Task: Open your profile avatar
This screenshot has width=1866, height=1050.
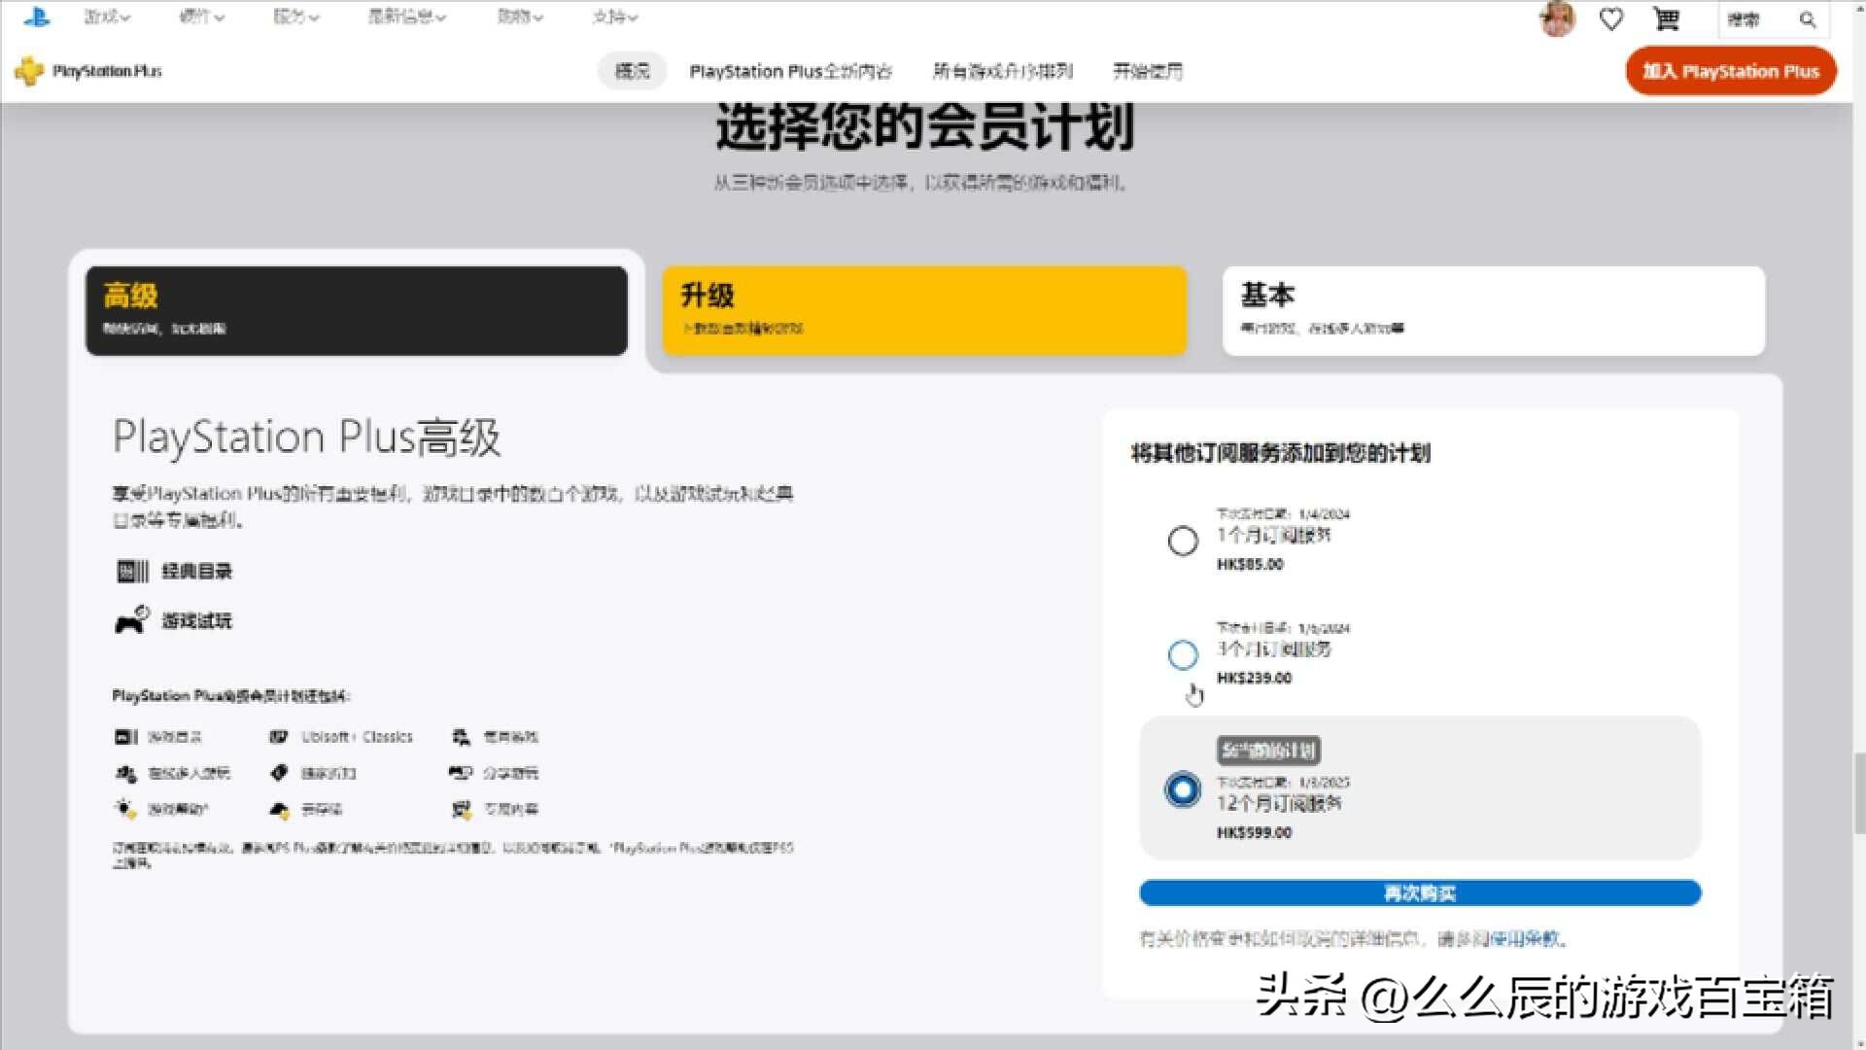Action: 1556,19
